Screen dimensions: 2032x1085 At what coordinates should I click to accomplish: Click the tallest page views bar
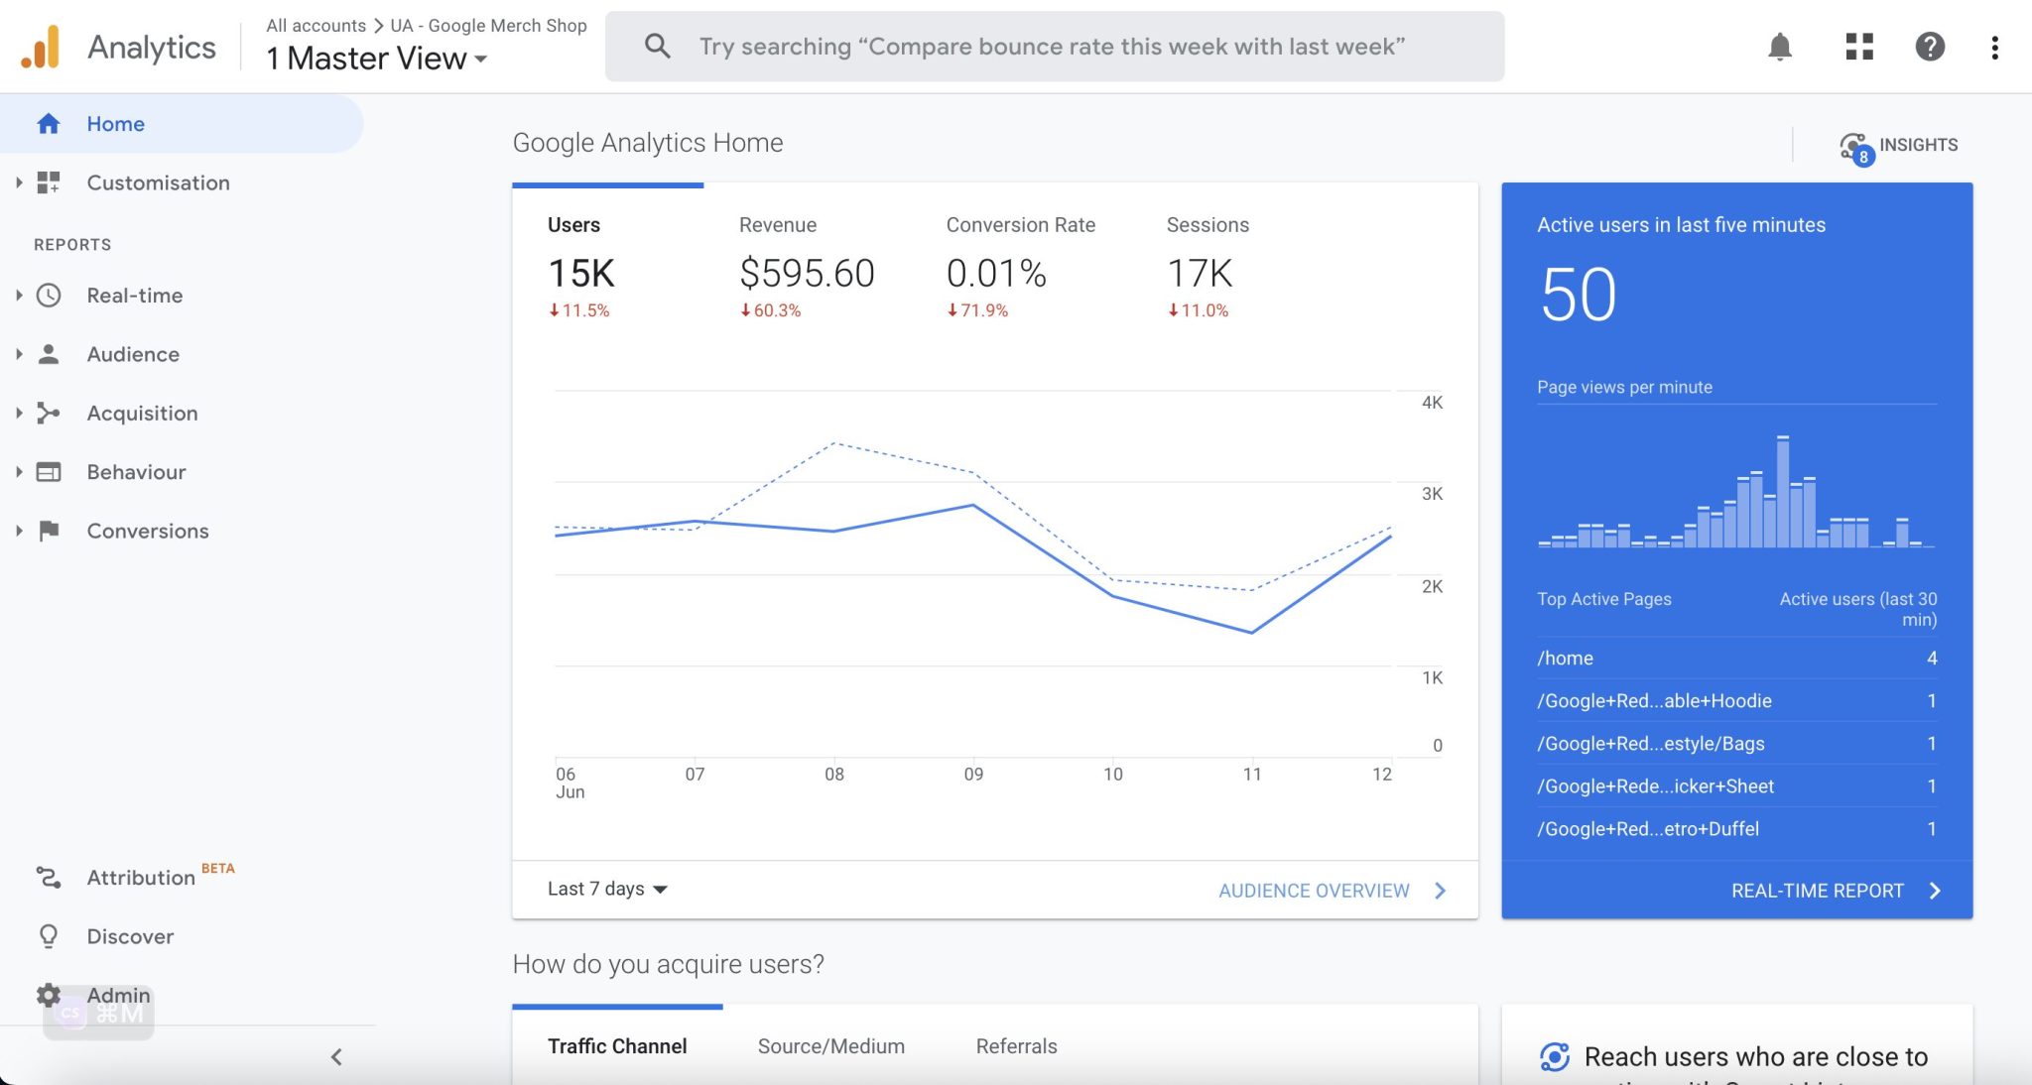coord(1783,492)
